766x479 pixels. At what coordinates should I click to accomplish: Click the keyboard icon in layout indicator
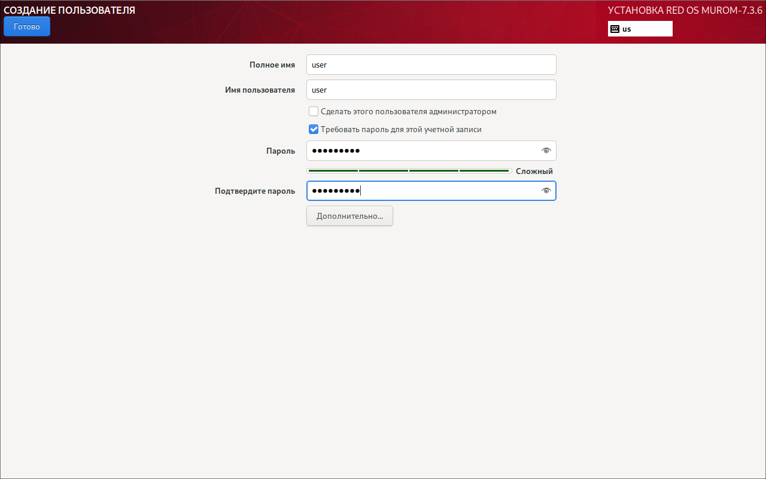[x=615, y=29]
